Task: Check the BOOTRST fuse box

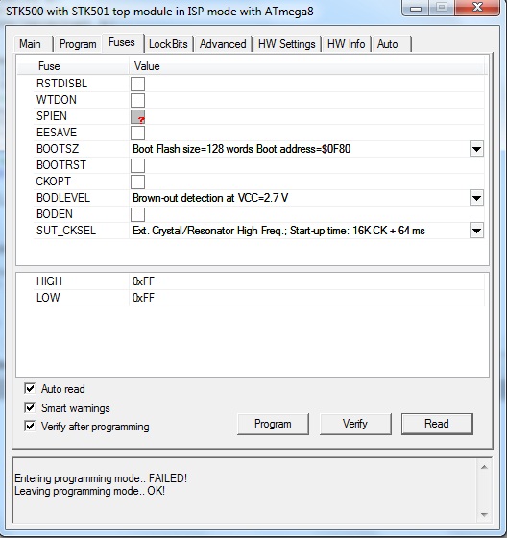Action: [x=137, y=165]
